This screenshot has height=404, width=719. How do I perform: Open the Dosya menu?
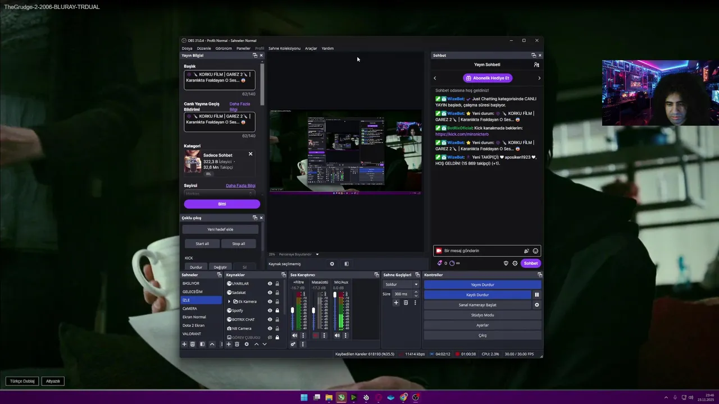pos(187,48)
